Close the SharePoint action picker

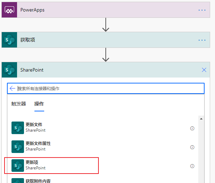pos(204,70)
